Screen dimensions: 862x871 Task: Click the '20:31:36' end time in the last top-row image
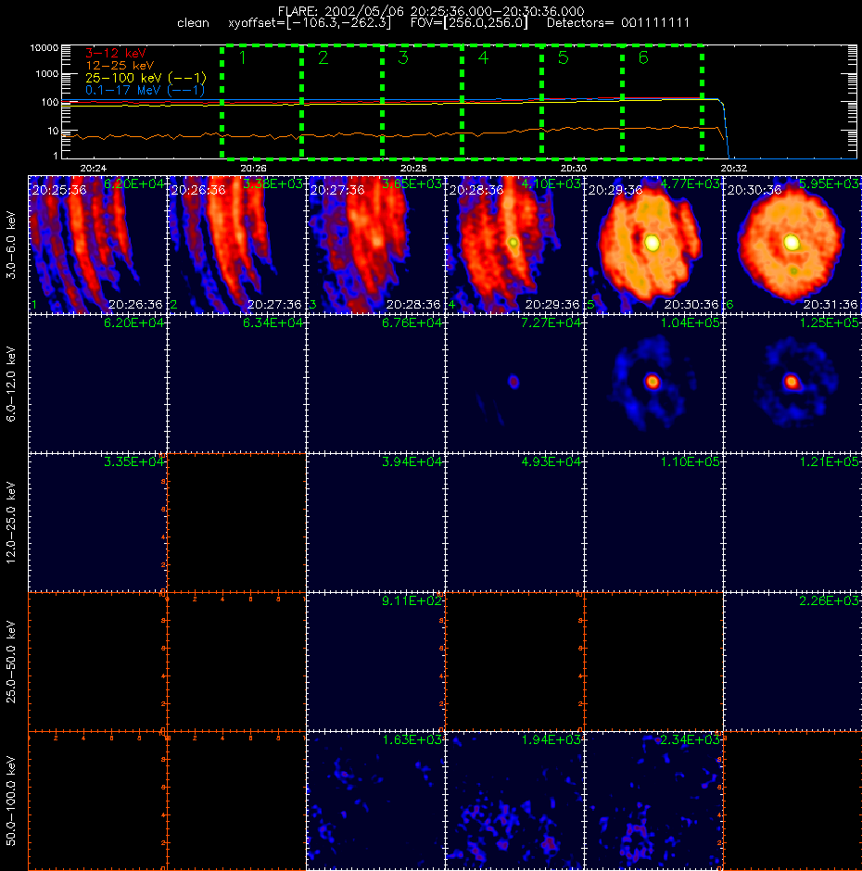pos(830,305)
